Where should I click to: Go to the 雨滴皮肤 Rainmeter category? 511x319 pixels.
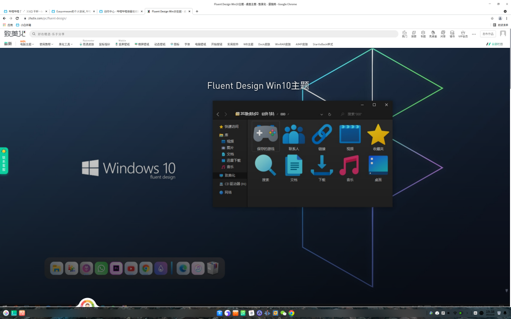pyautogui.click(x=87, y=44)
